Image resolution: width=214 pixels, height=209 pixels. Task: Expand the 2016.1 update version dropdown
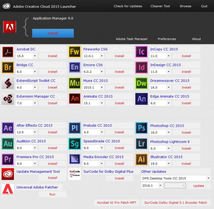pyautogui.click(x=160, y=185)
